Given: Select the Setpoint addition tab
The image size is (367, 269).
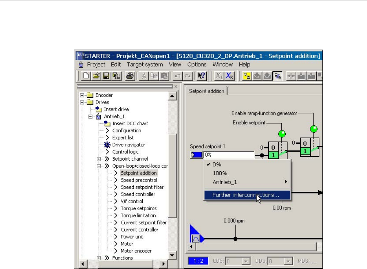Looking at the screenshot, I should point(206,91).
